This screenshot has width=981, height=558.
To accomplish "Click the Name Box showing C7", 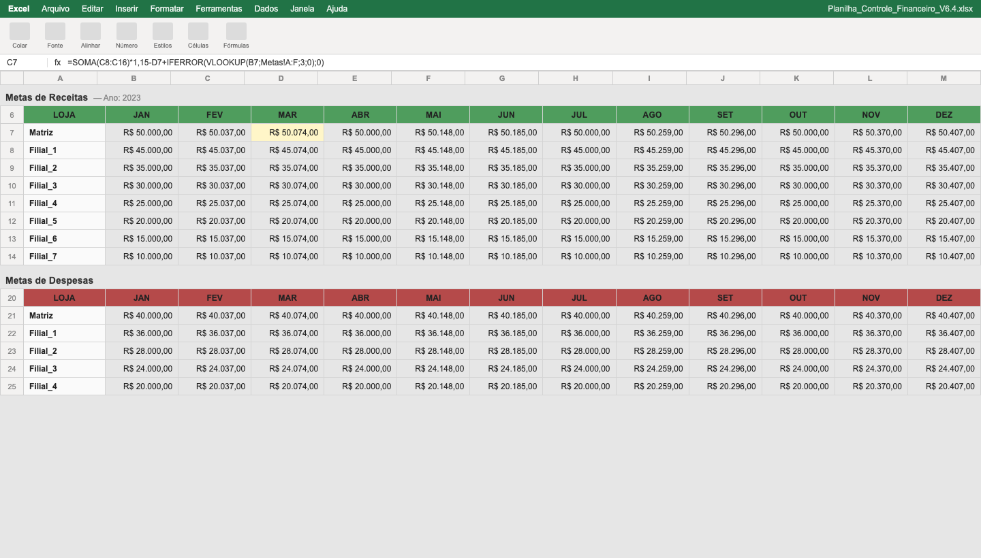I will 24,63.
